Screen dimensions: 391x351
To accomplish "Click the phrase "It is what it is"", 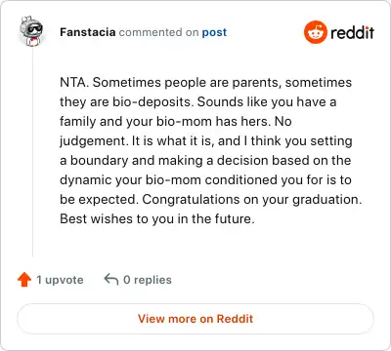I will (x=172, y=141).
